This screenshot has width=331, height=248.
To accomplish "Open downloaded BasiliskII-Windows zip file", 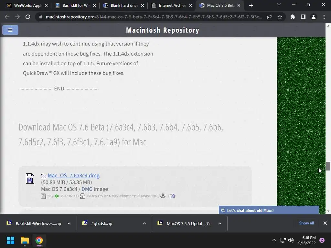I will (34, 223).
